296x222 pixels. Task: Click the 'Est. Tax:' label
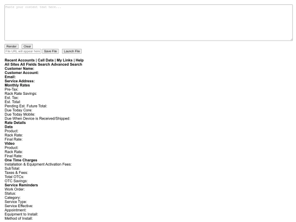12,98
